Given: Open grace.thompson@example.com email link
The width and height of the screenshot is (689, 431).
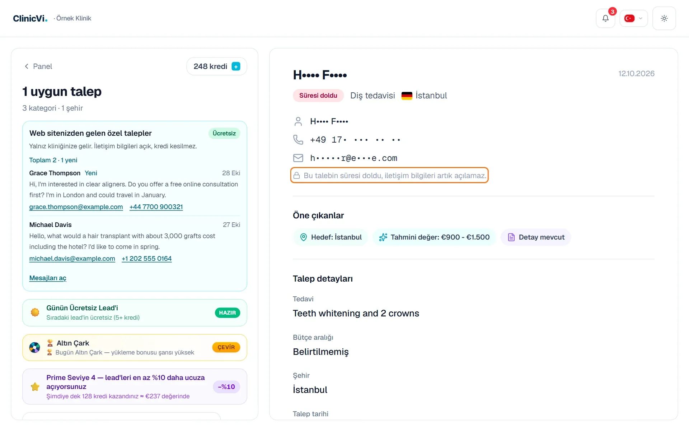Looking at the screenshot, I should pos(76,207).
